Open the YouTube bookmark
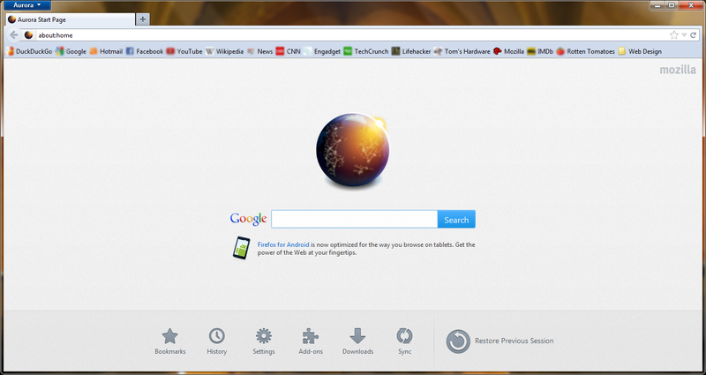Viewport: 706px width, 375px height. (184, 51)
